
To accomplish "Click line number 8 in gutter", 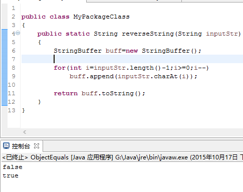I will pyautogui.click(x=14, y=68).
